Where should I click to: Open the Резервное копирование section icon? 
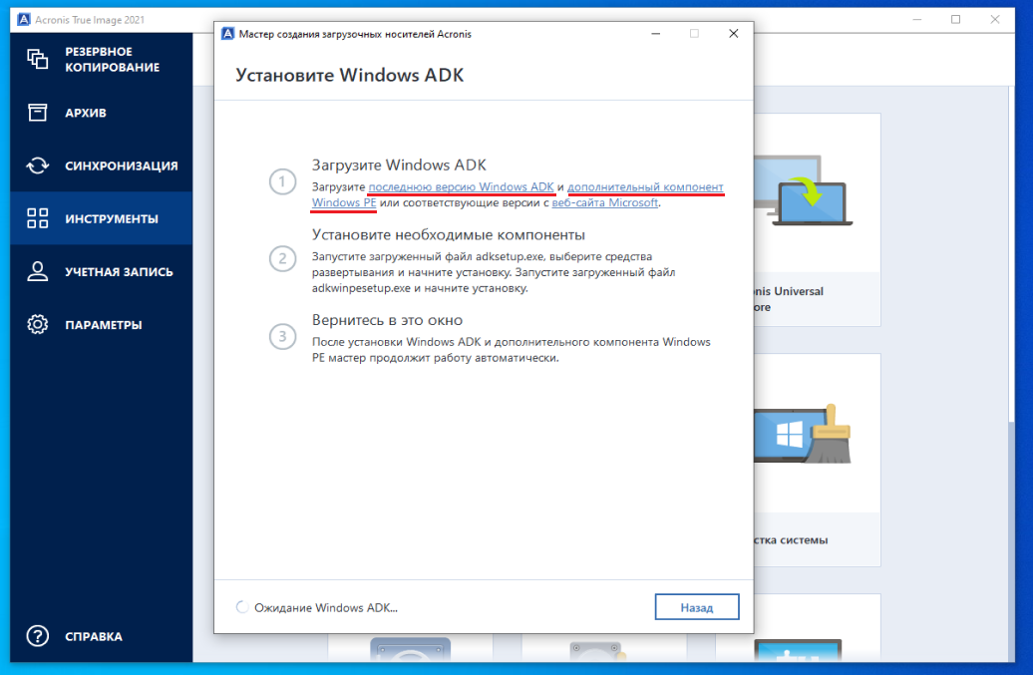[x=37, y=59]
